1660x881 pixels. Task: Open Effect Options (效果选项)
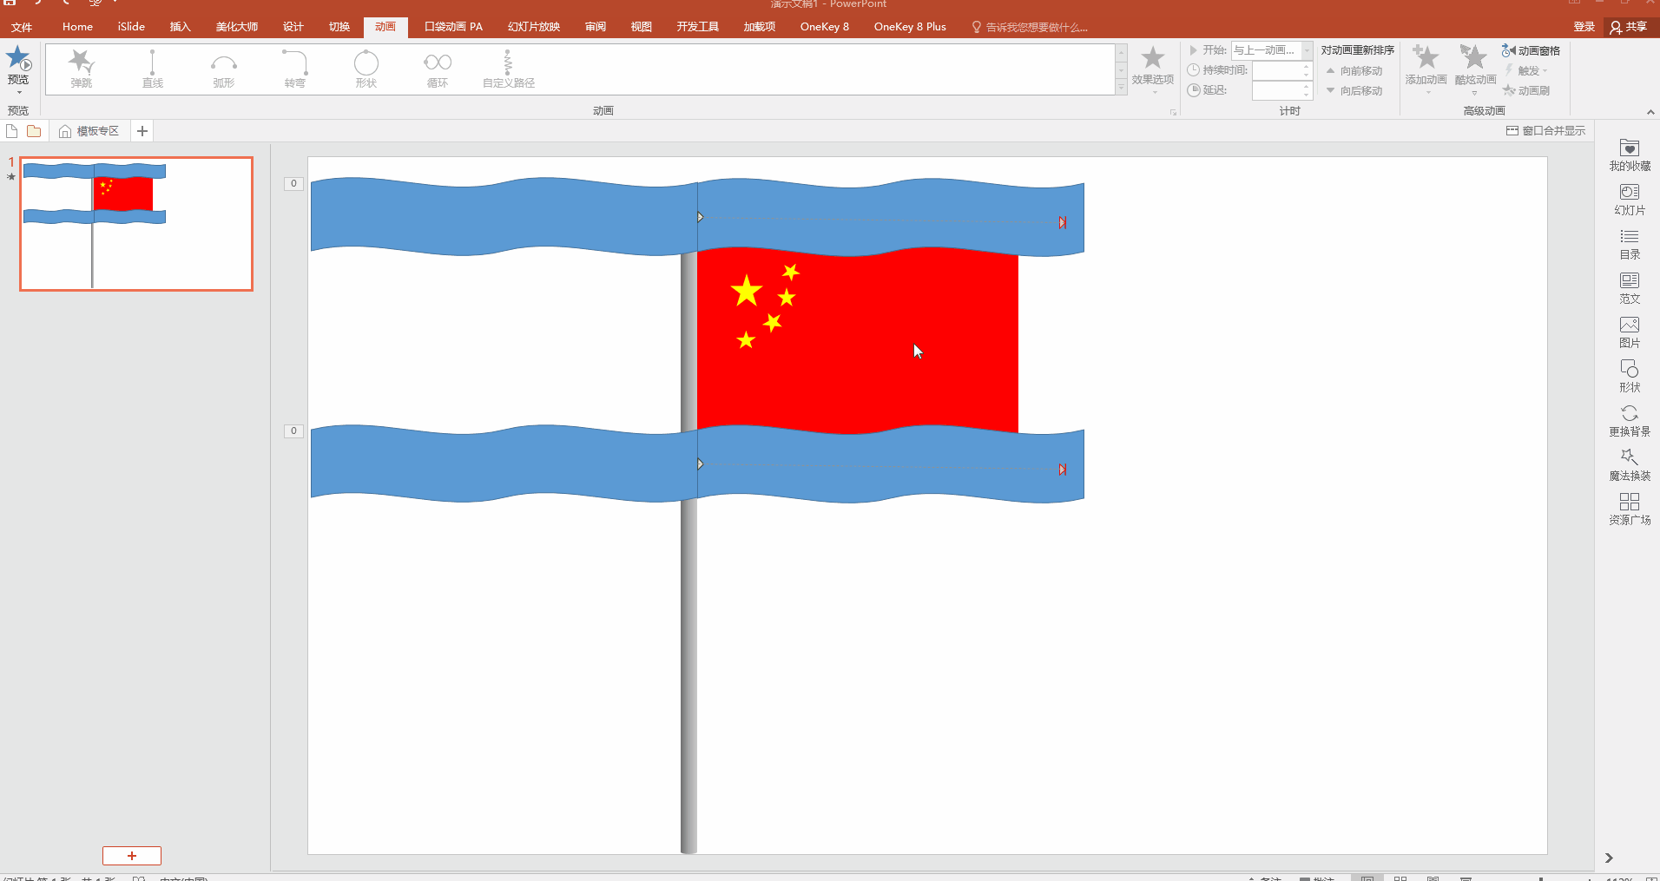1153,68
